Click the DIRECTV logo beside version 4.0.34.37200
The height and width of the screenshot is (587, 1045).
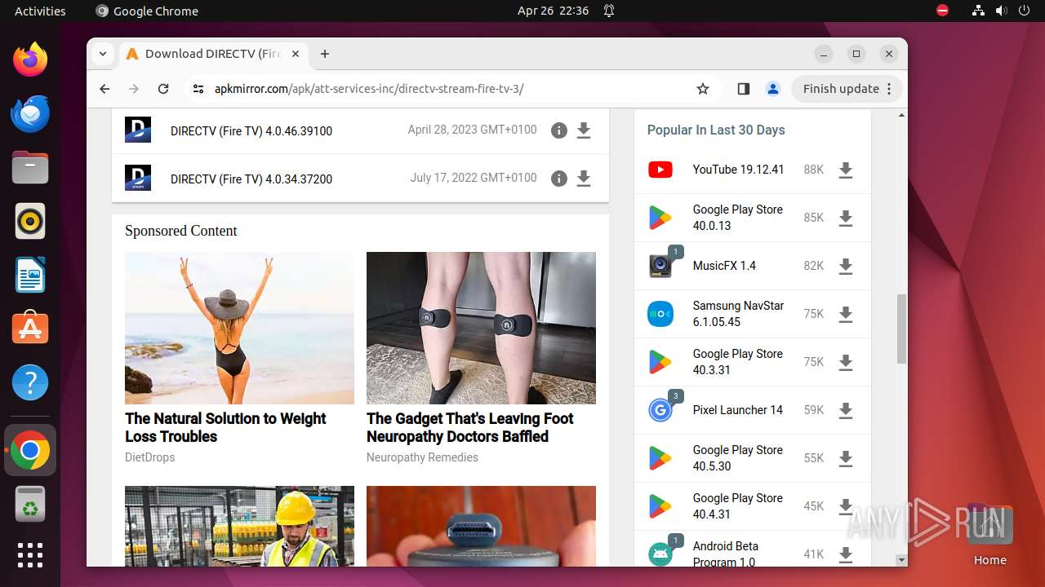pyautogui.click(x=138, y=178)
